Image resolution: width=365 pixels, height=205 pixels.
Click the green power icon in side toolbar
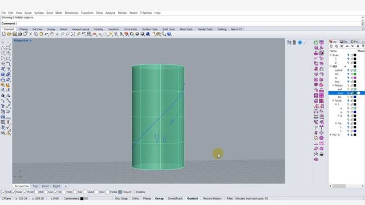tap(316, 42)
